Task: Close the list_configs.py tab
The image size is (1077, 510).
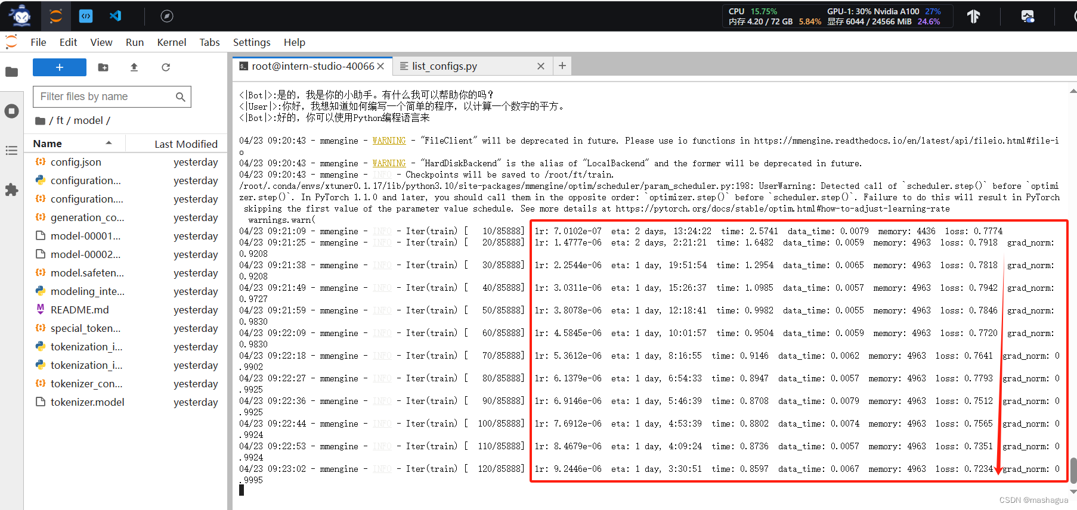Action: (x=541, y=66)
